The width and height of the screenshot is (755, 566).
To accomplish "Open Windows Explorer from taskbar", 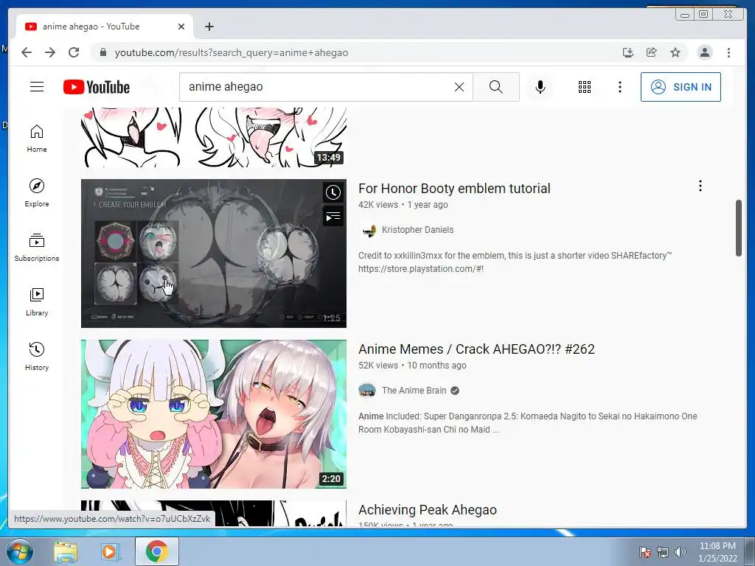I will (x=66, y=551).
